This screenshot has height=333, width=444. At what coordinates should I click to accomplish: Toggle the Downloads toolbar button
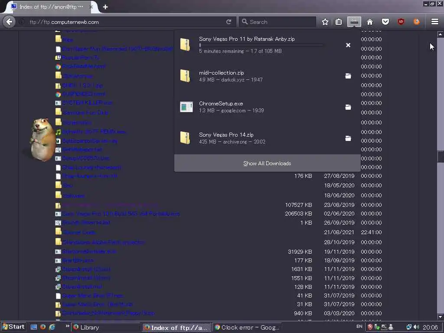pos(354,22)
